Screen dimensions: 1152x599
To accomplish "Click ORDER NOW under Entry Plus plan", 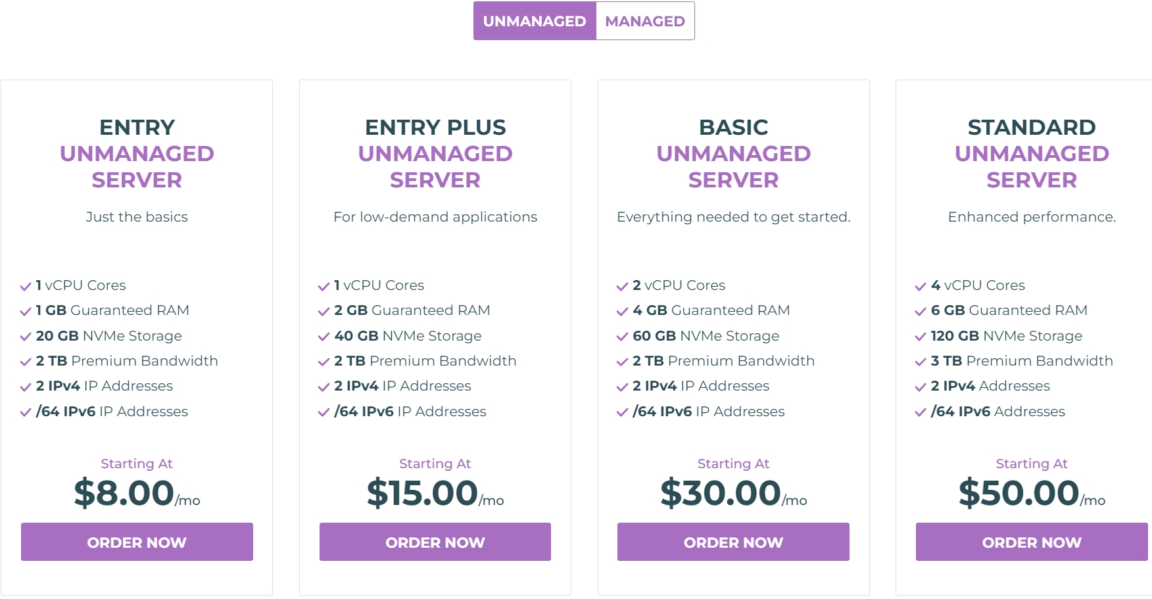I will click(435, 542).
